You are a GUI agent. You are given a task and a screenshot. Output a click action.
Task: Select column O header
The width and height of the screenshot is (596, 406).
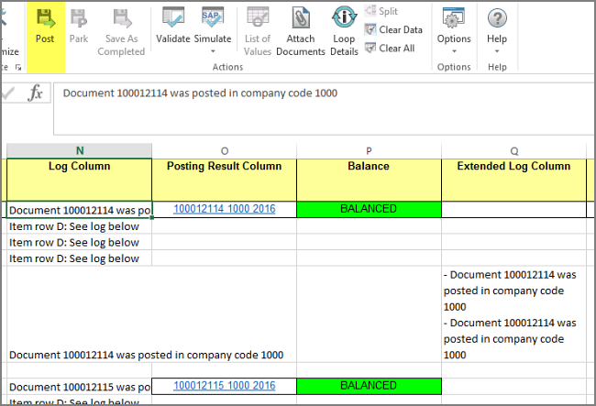pos(225,151)
